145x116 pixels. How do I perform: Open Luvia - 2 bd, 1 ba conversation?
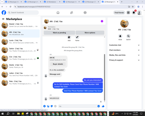click(x=20, y=42)
